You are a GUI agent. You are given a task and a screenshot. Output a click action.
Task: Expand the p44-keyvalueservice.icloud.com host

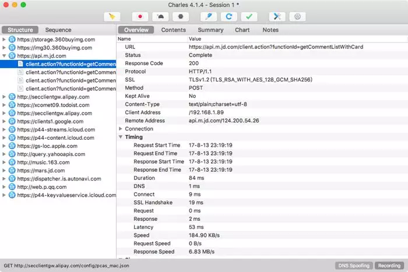tap(4, 195)
